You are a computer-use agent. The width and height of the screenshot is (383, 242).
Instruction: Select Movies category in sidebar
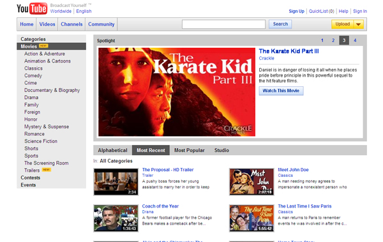51,46
